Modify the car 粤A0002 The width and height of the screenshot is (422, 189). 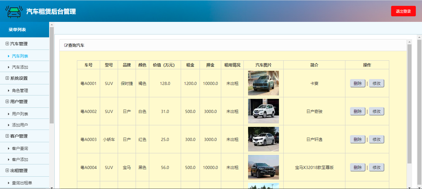[377, 111]
